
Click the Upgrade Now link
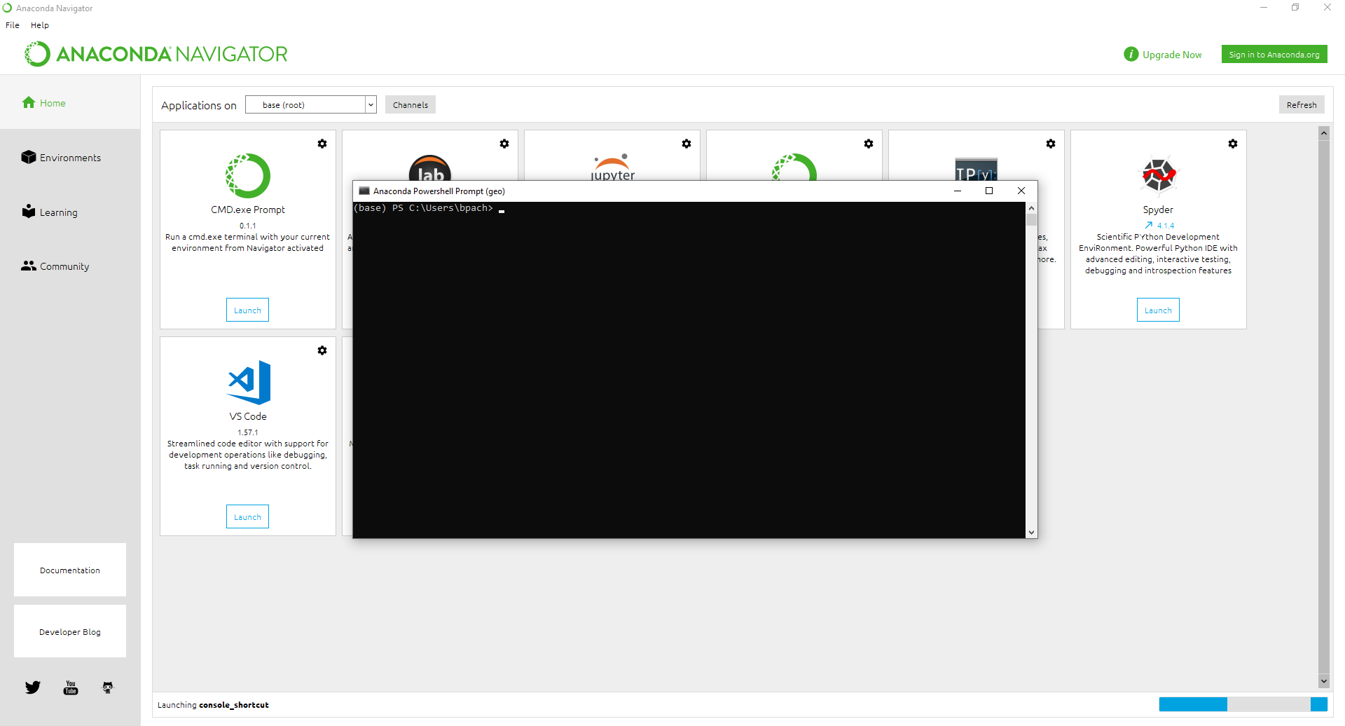coord(1172,55)
